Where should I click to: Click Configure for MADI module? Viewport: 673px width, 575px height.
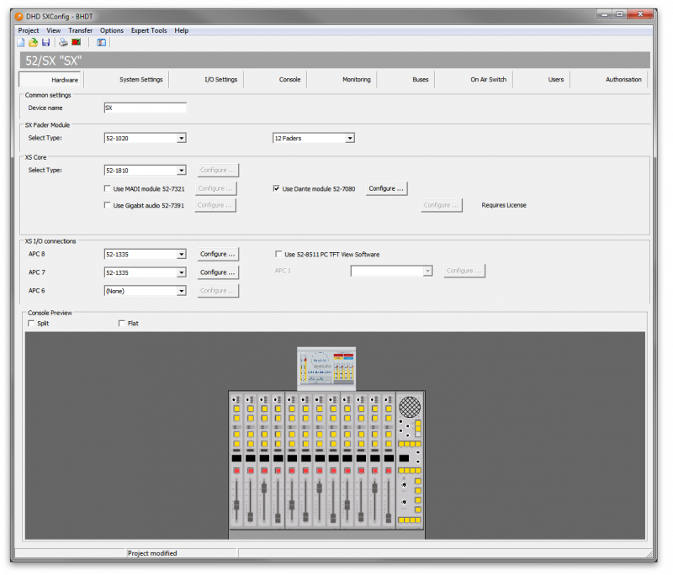(x=215, y=188)
